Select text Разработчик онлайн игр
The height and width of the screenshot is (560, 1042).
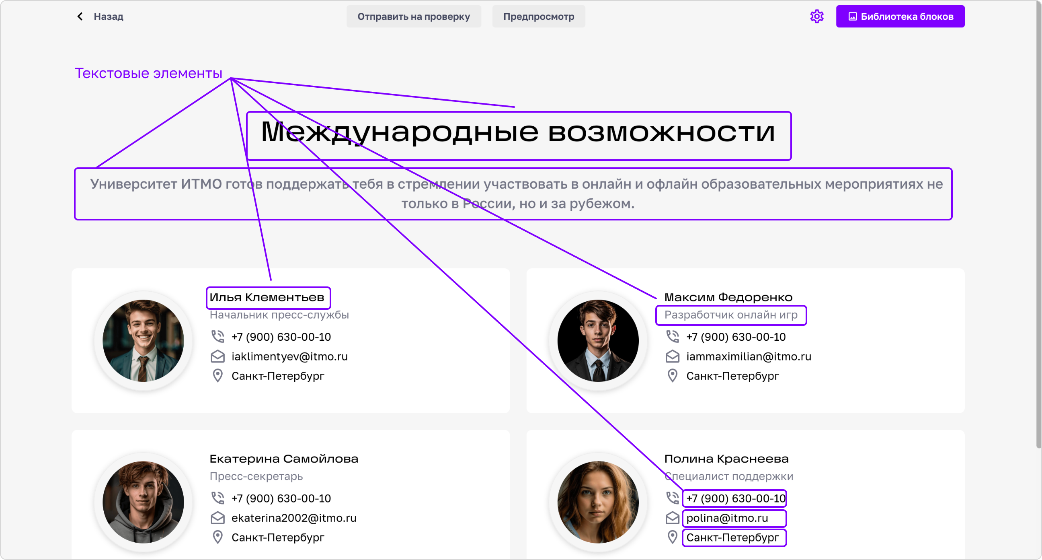[731, 315]
